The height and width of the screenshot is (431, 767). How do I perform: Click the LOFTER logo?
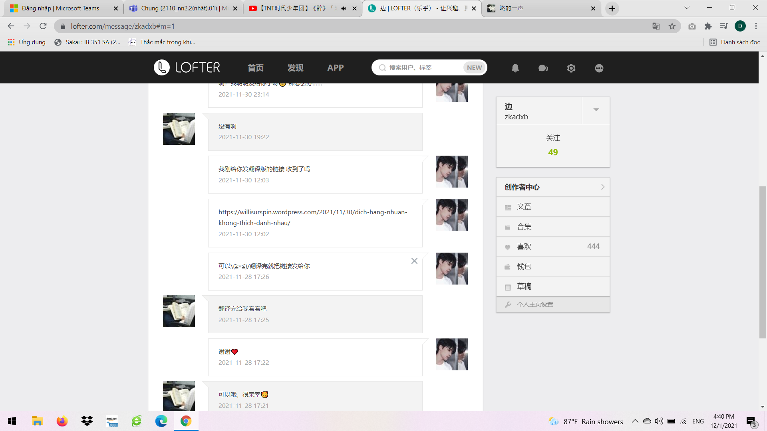tap(187, 67)
